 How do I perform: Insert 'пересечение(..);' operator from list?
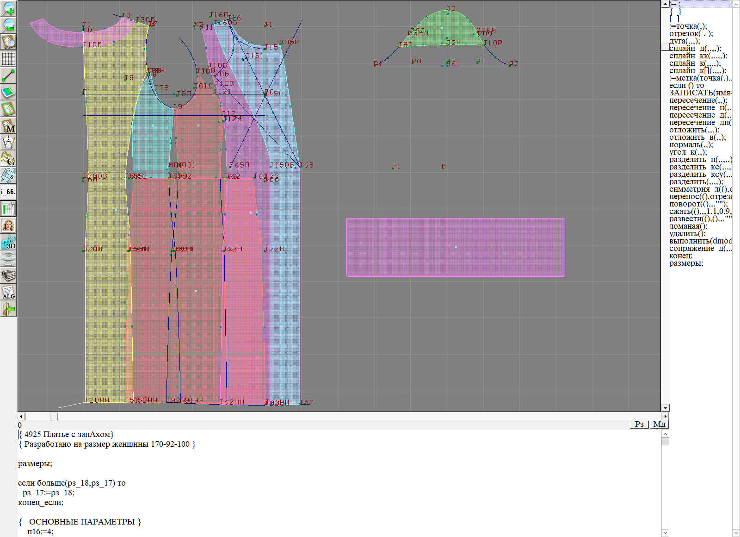698,100
